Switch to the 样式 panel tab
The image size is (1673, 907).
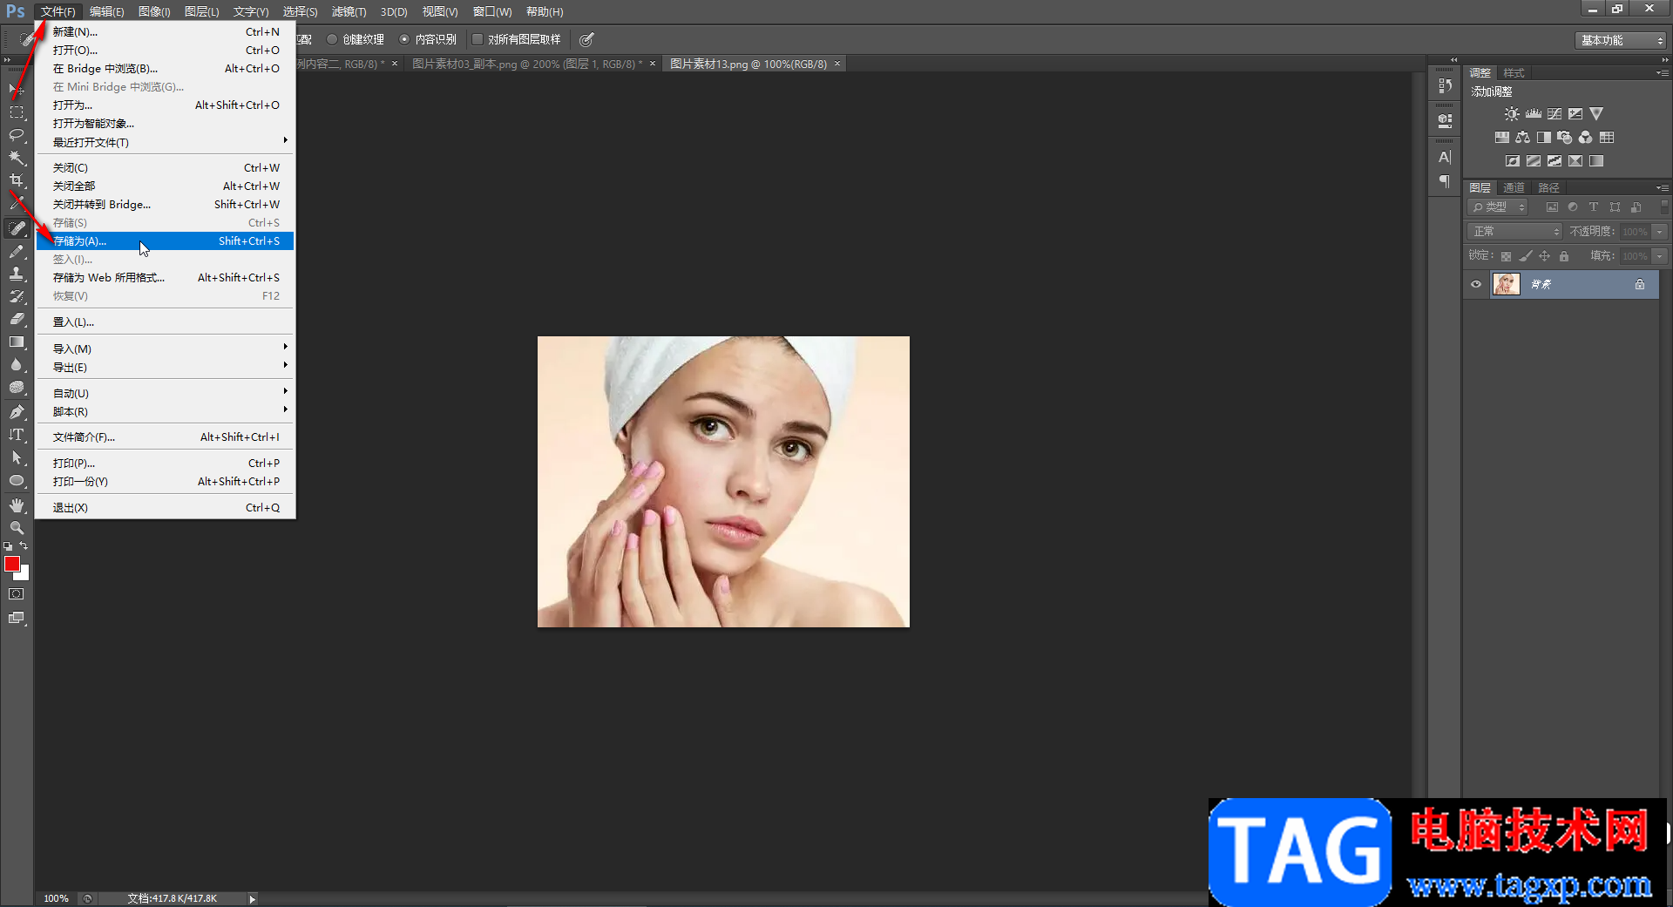1514,73
